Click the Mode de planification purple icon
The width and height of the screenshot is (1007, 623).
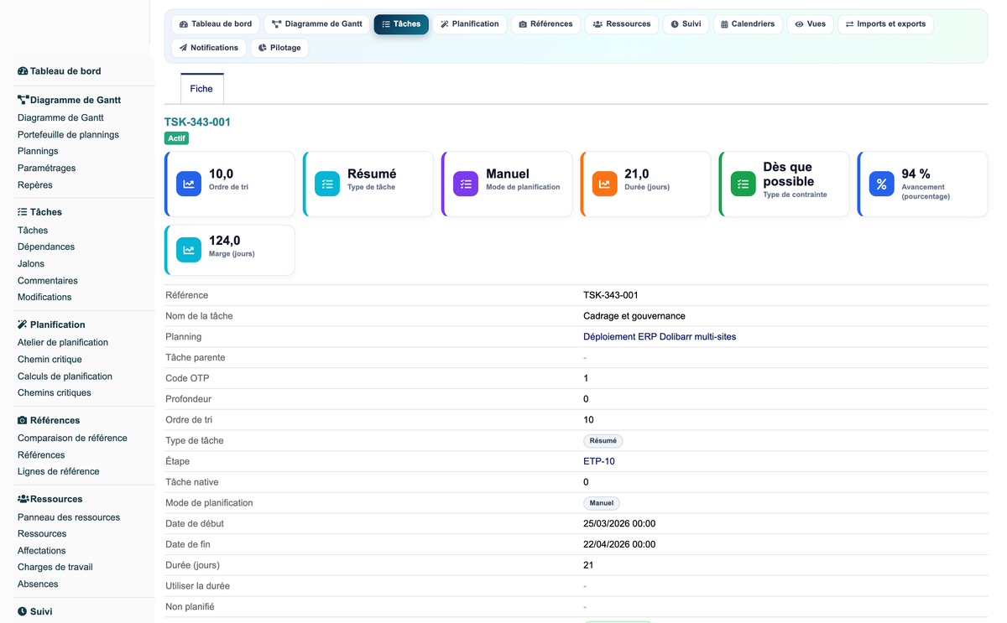[466, 184]
